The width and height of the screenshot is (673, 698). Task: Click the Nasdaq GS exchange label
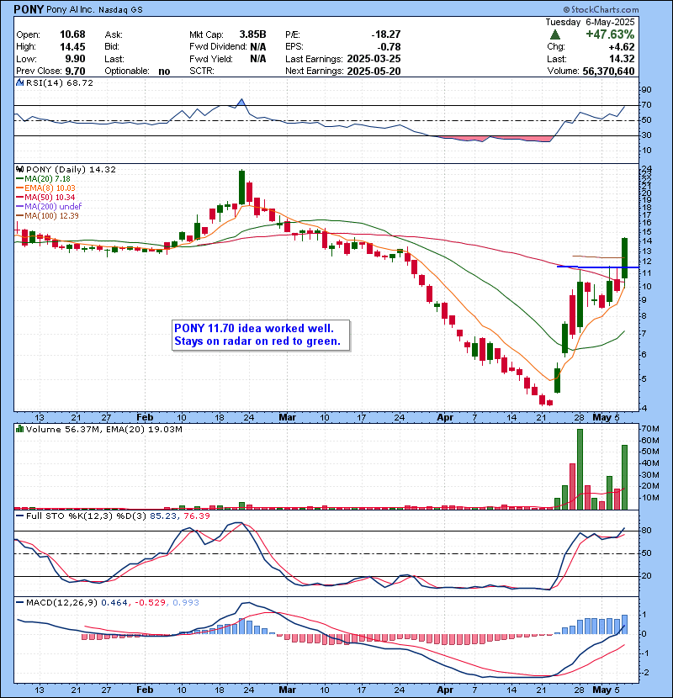click(120, 10)
